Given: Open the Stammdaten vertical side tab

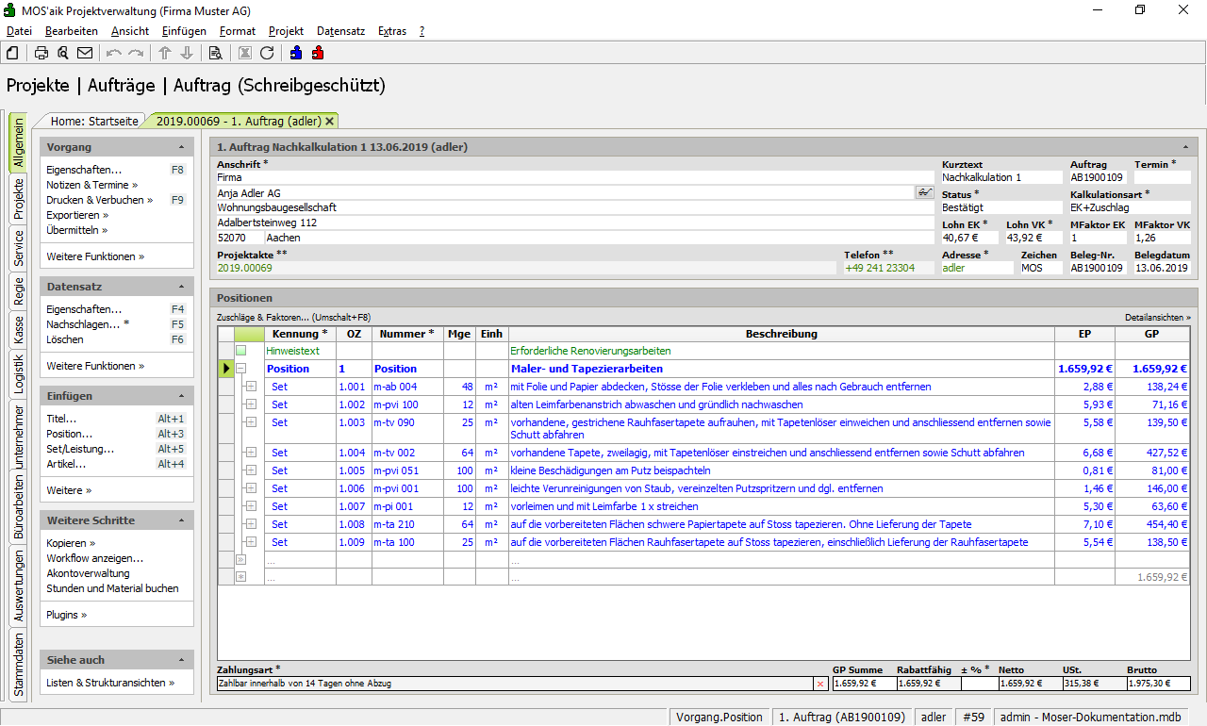Looking at the screenshot, I should [x=19, y=666].
